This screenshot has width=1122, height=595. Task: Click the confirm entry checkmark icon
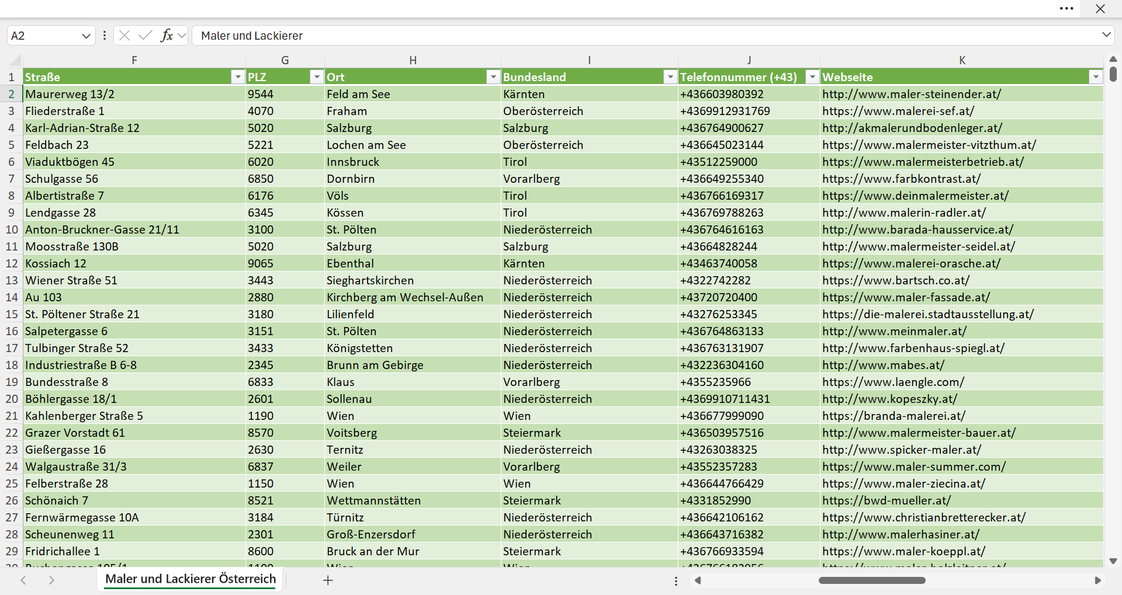pyautogui.click(x=146, y=36)
